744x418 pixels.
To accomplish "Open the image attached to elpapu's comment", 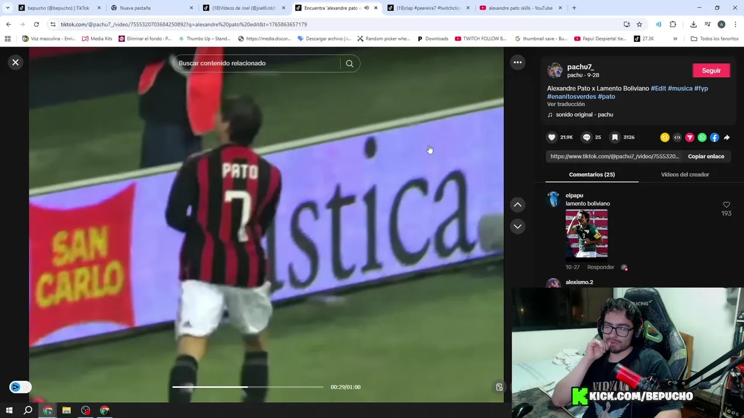I will [x=586, y=233].
